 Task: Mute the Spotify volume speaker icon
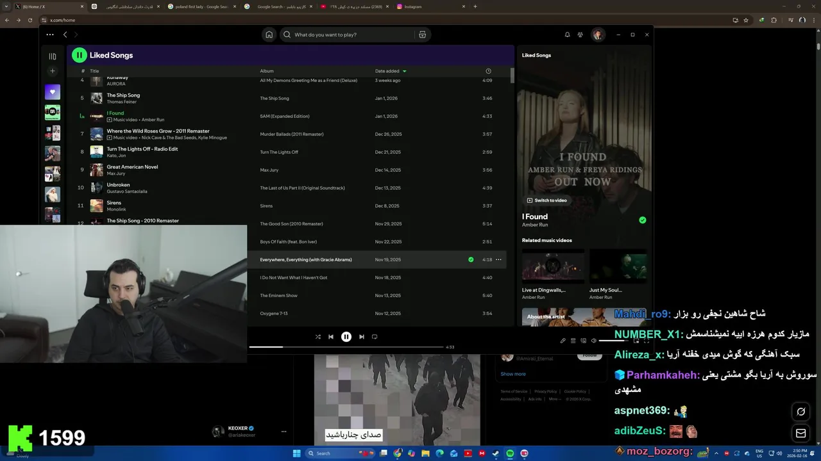click(x=593, y=341)
